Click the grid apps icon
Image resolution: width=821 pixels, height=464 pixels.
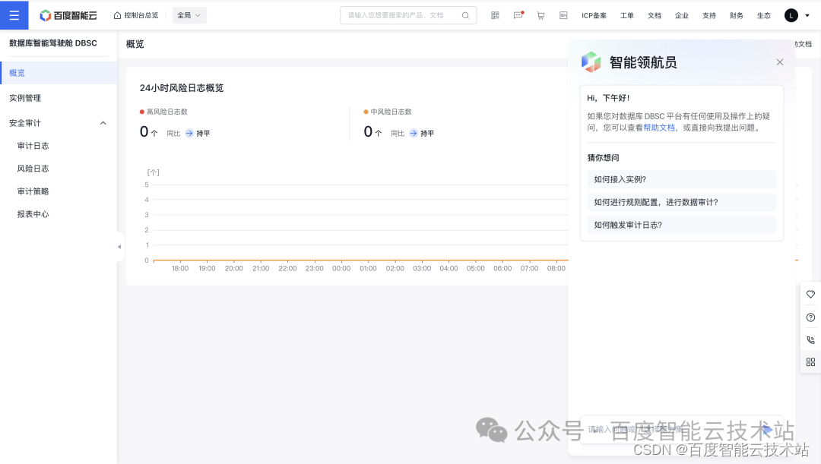click(x=810, y=362)
